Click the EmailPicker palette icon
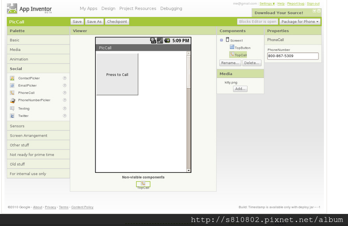Screen dimensions: 348x226 coord(12,86)
